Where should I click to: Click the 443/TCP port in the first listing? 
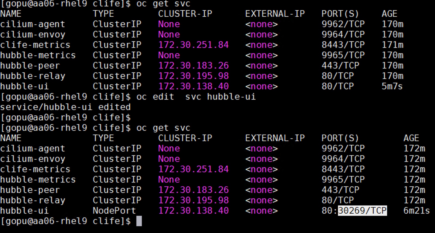pos(340,65)
